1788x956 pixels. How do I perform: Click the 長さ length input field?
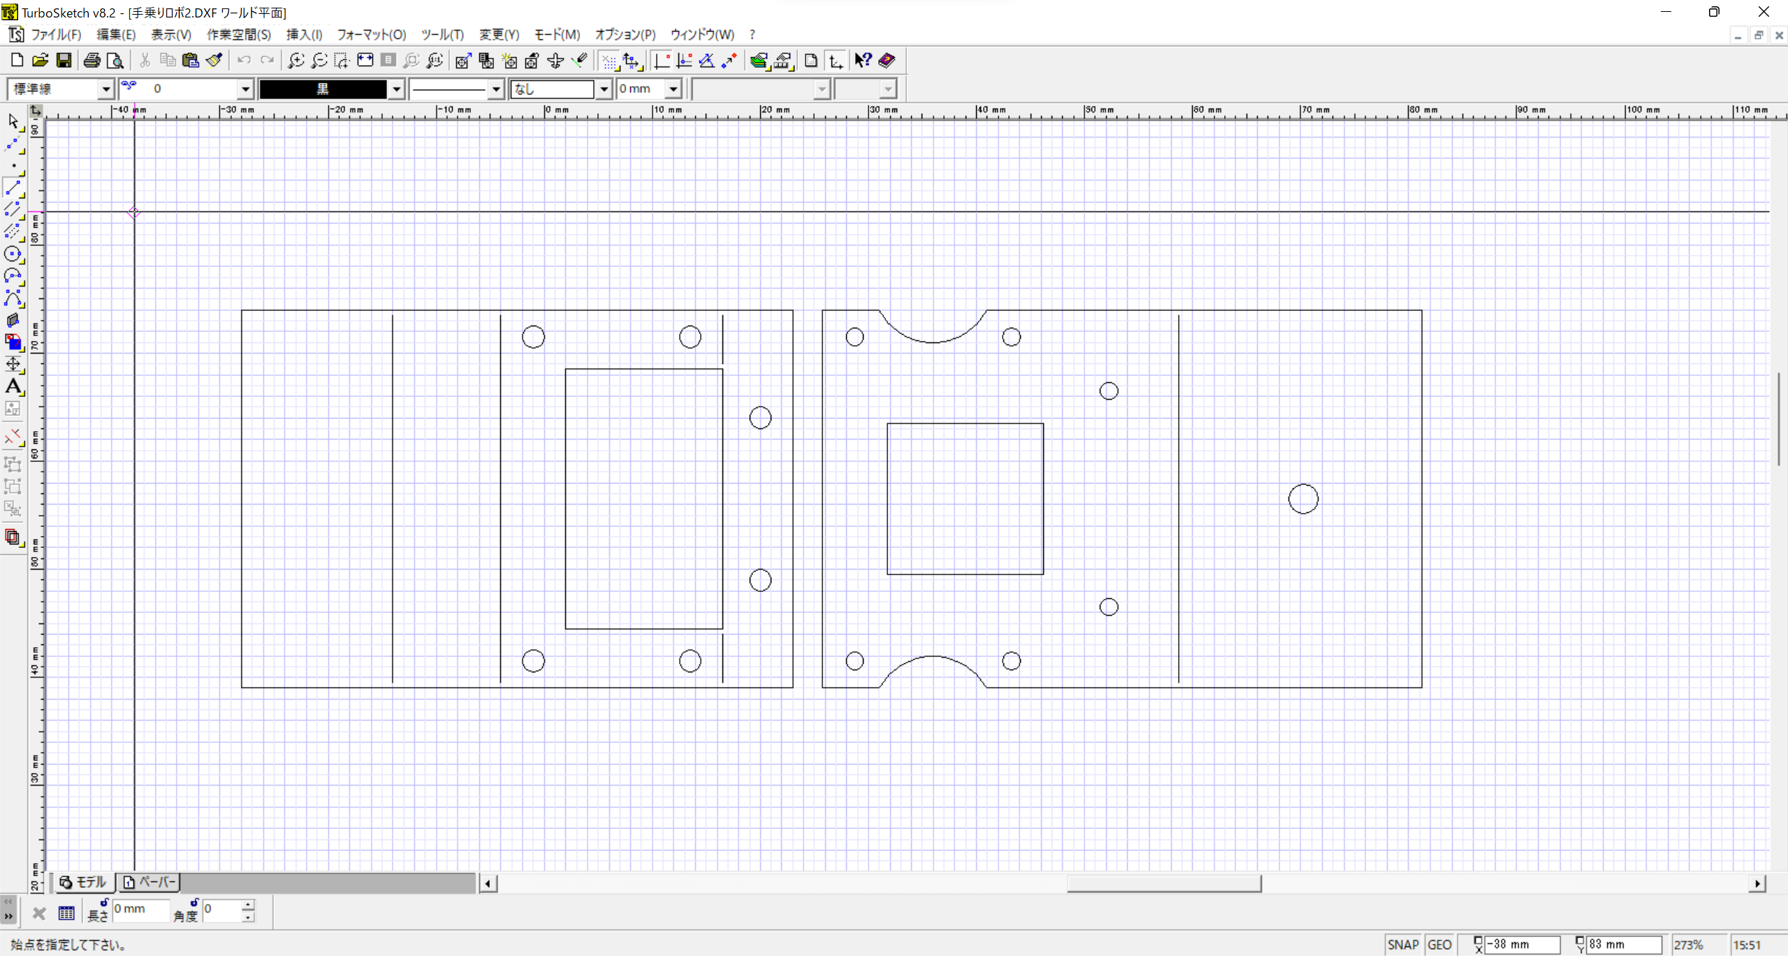point(140,909)
